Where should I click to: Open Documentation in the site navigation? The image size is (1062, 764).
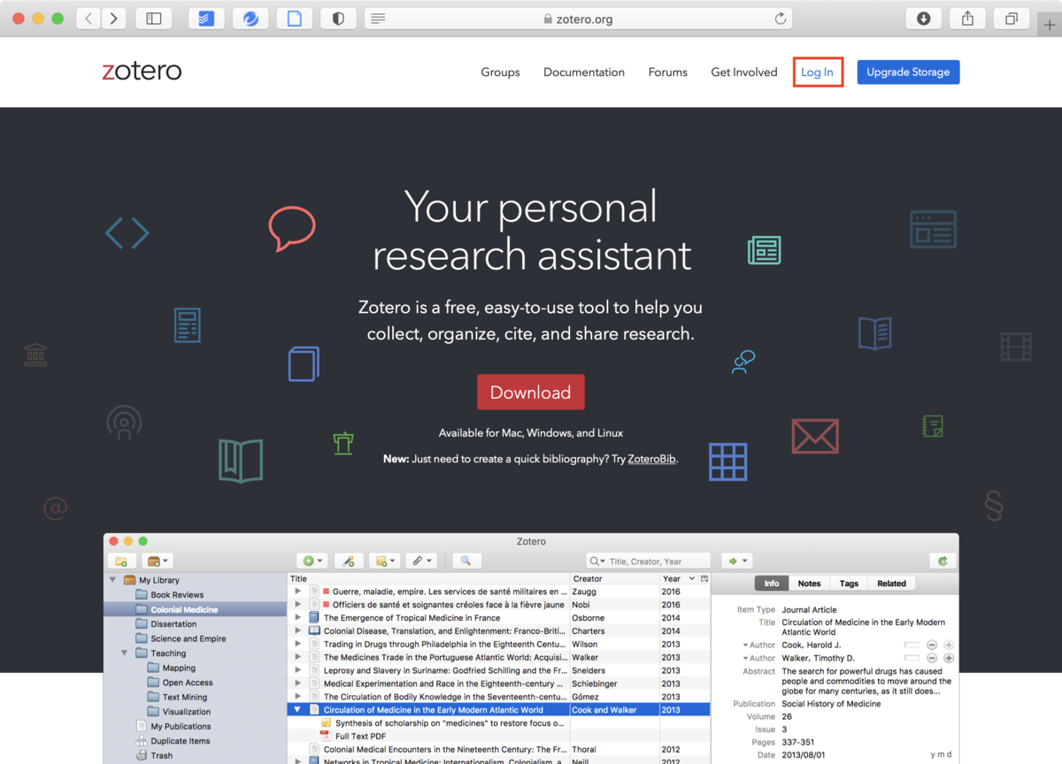(x=584, y=73)
